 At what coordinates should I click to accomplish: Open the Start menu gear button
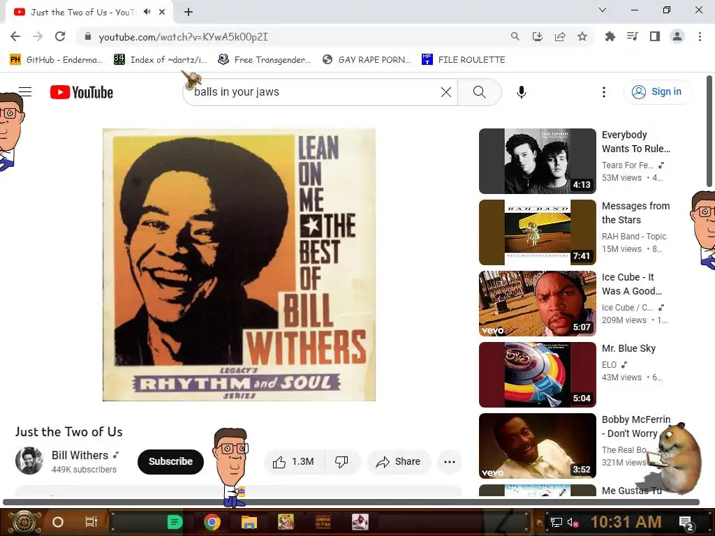click(x=24, y=522)
